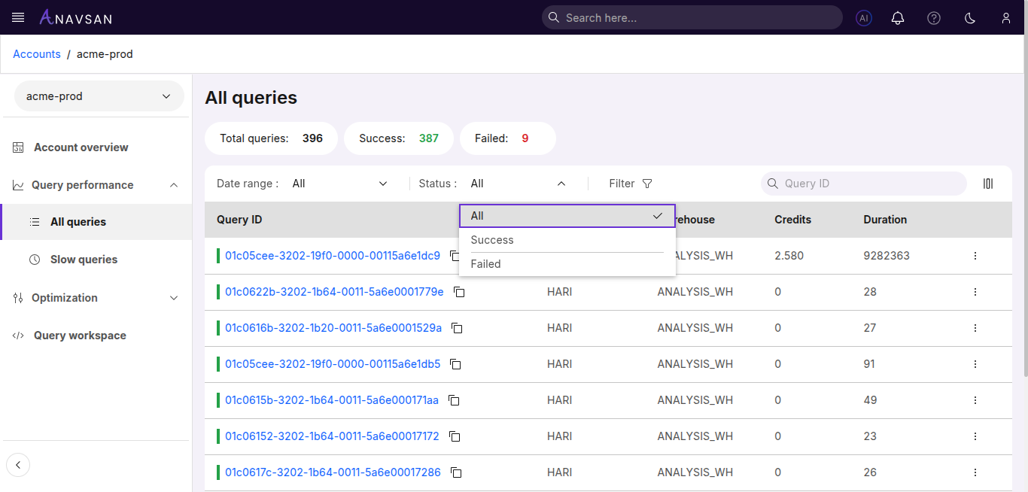
Task: Open the hamburger navigation menu
Action: pyautogui.click(x=18, y=17)
